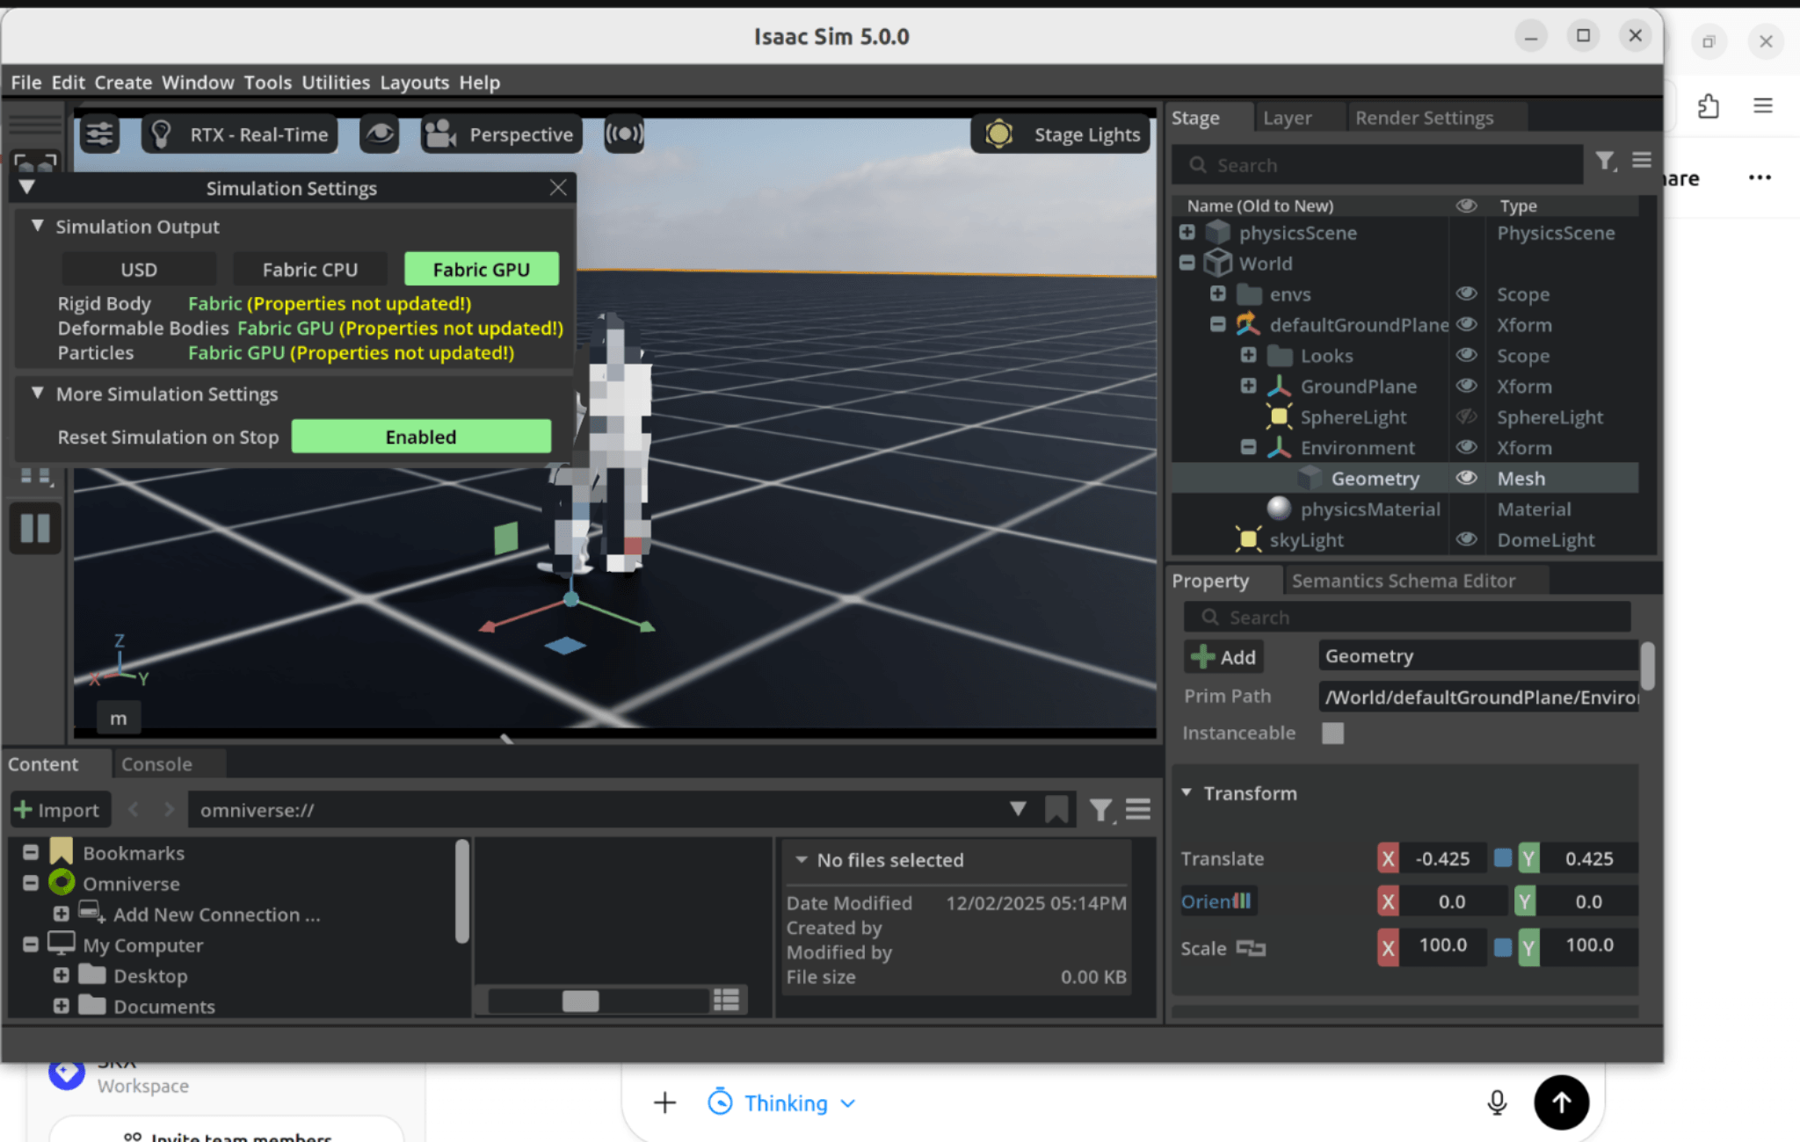The image size is (1800, 1142).
Task: Expand the physicsScene tree item
Action: tap(1187, 232)
